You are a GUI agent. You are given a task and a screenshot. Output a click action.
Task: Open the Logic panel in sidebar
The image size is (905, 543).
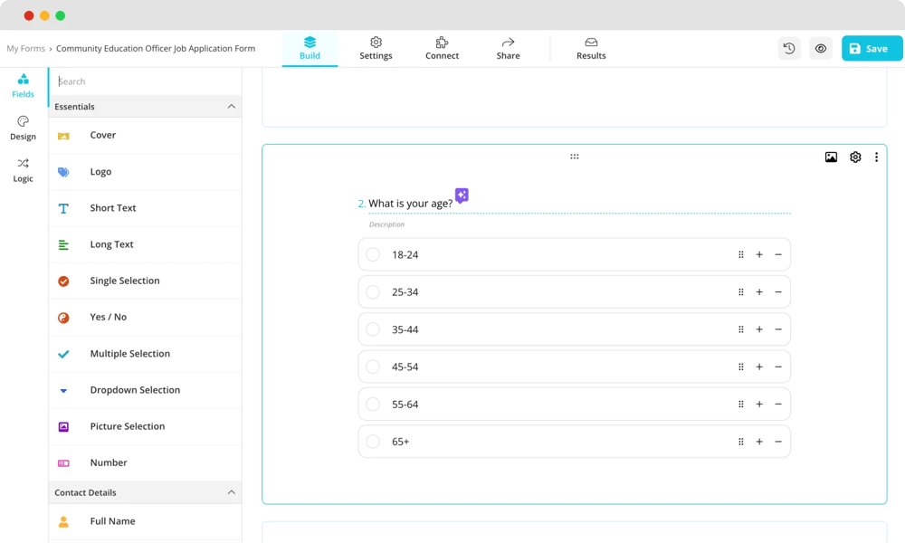coord(24,170)
